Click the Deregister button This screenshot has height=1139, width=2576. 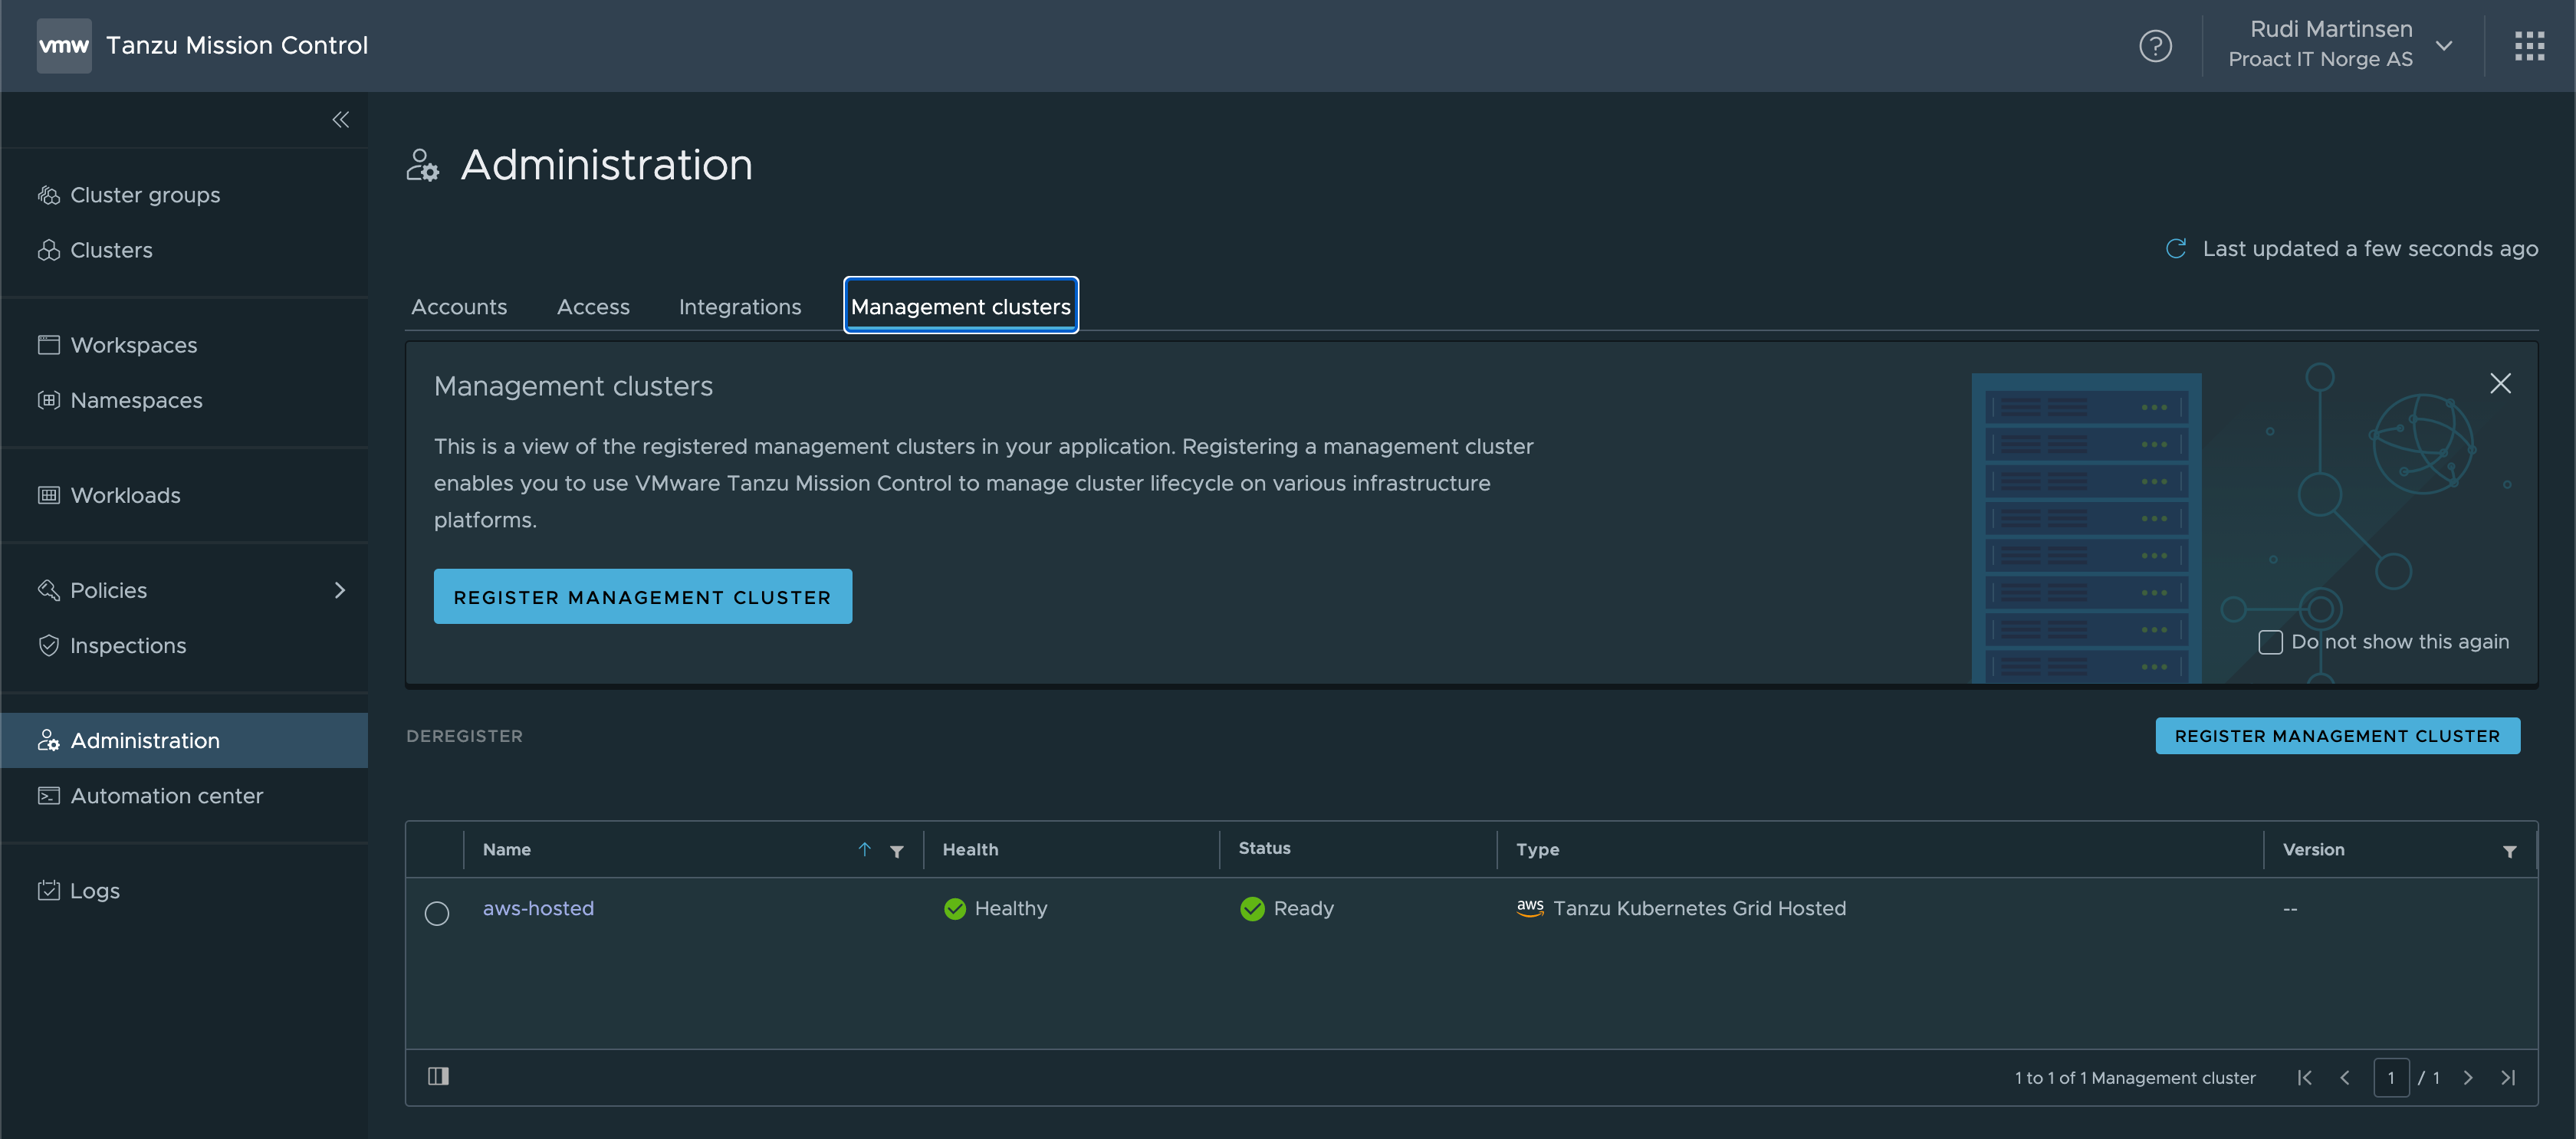[464, 736]
